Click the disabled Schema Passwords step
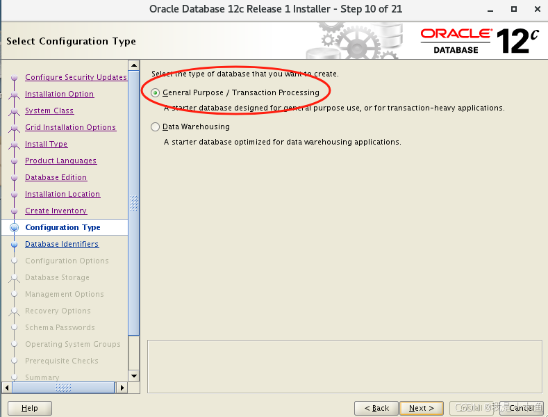The width and height of the screenshot is (548, 417). [x=60, y=328]
